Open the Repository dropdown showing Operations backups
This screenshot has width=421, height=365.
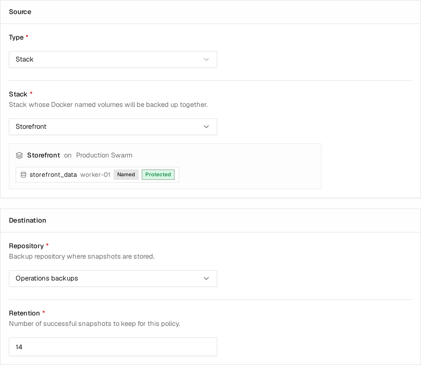coord(113,278)
